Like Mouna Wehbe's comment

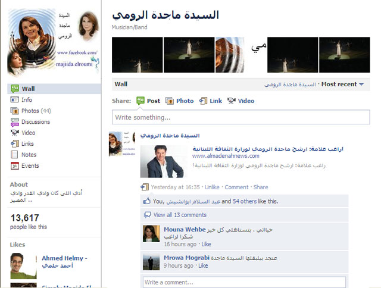click(x=206, y=245)
